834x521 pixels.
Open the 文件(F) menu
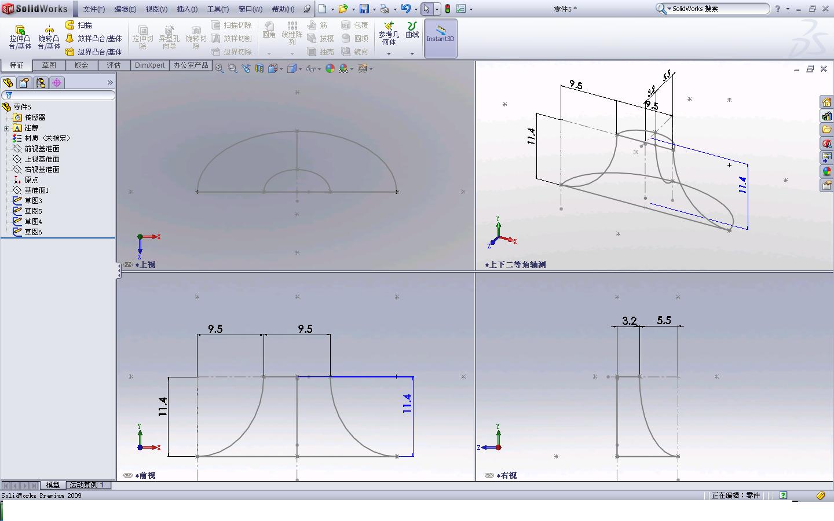[94, 9]
